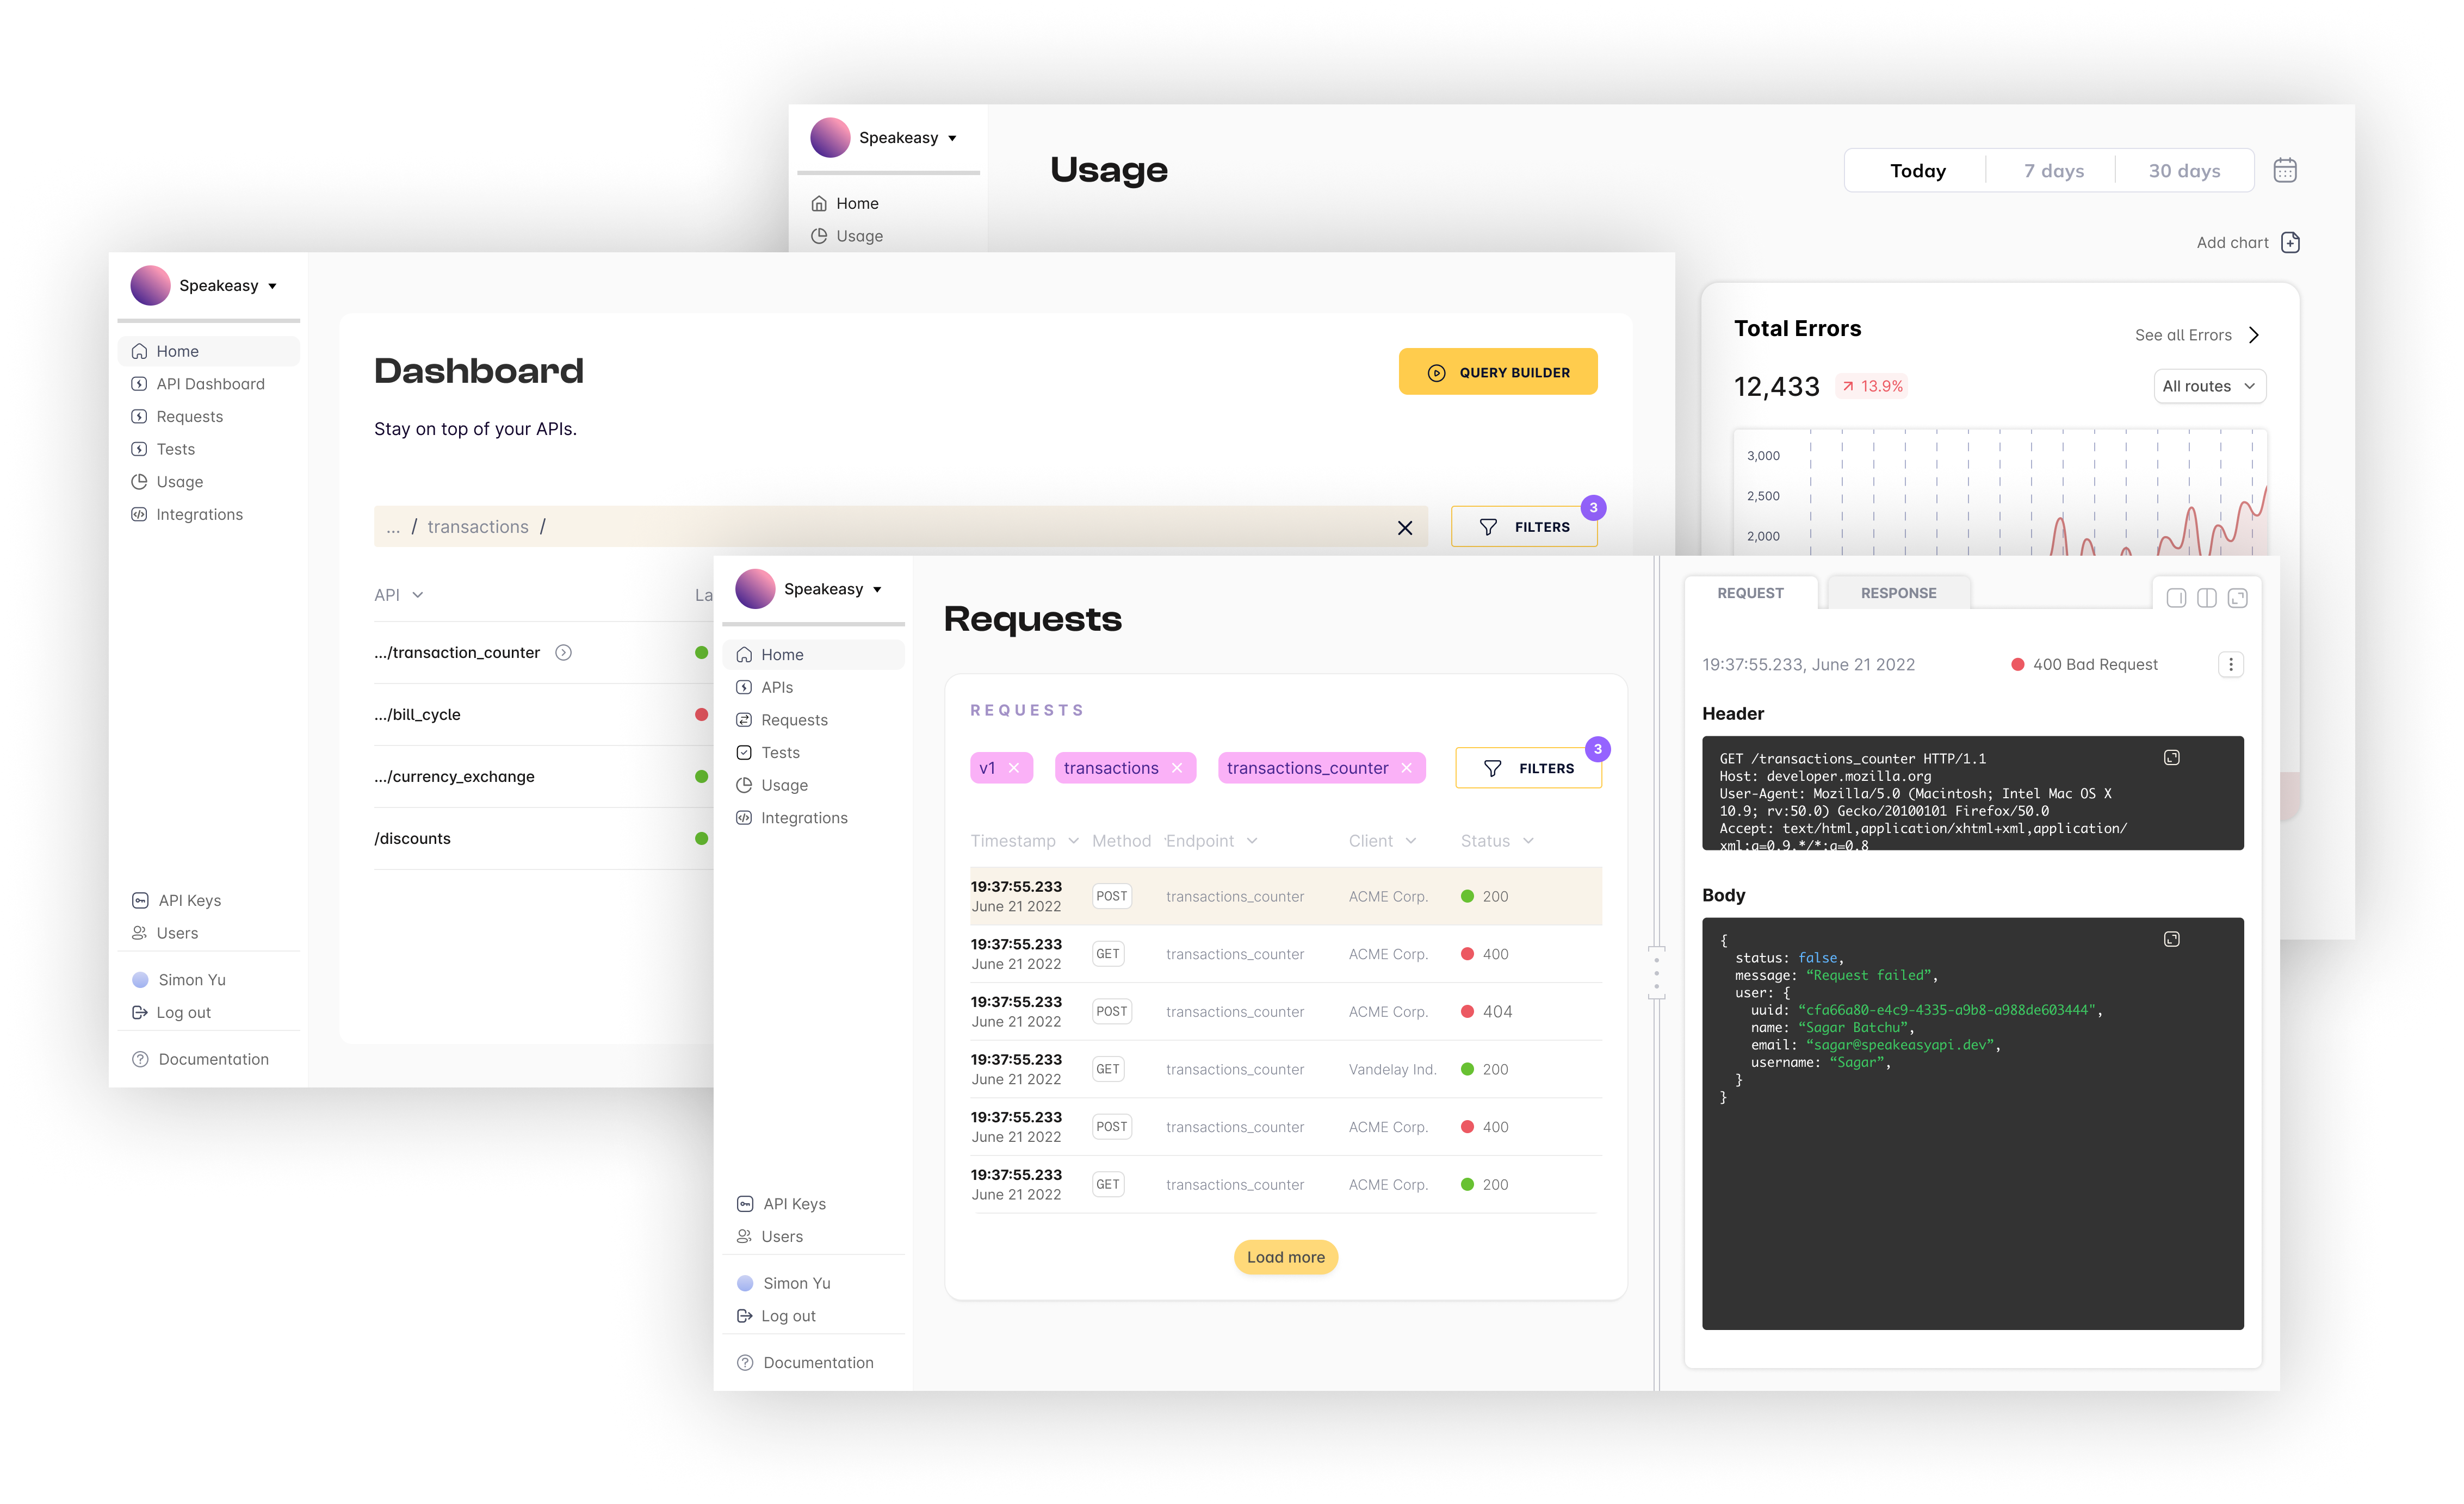Open calendar date picker in Usage window
The height and width of the screenshot is (1504, 2464).
click(2285, 170)
